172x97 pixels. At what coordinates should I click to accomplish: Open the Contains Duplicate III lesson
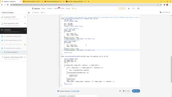point(13,52)
